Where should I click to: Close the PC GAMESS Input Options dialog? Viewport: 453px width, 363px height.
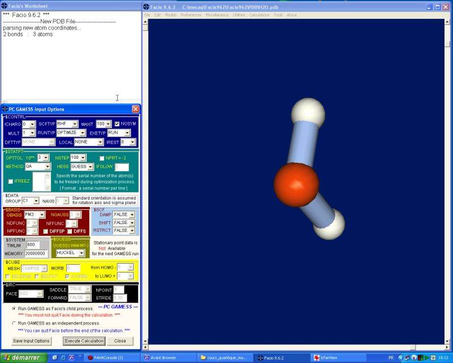(x=135, y=109)
